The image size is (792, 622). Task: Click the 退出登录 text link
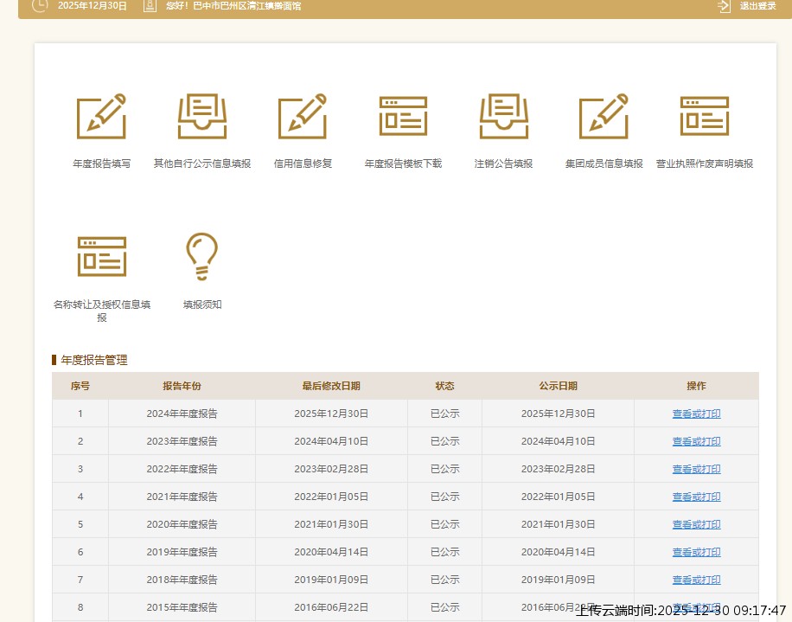(x=757, y=6)
